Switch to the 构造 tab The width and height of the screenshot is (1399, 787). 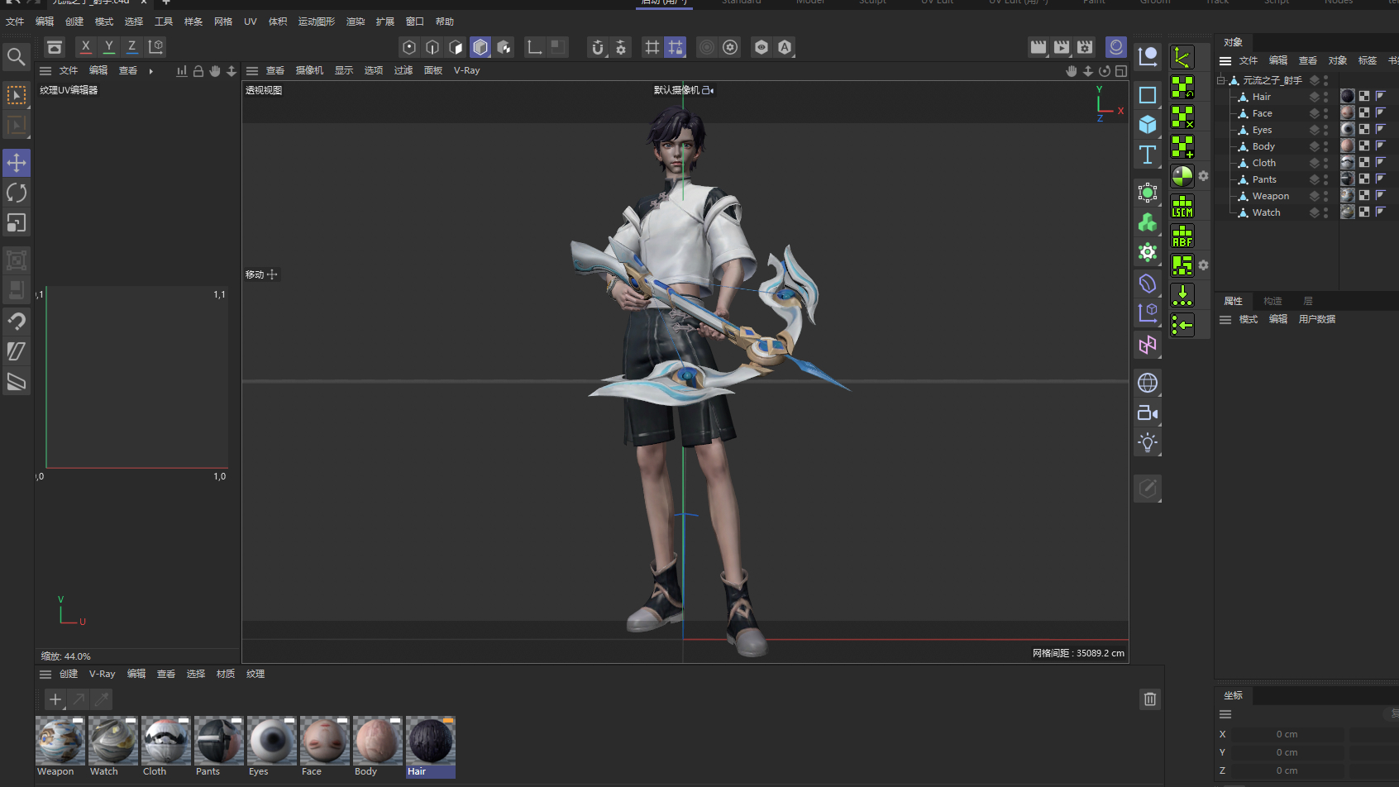[x=1272, y=301]
